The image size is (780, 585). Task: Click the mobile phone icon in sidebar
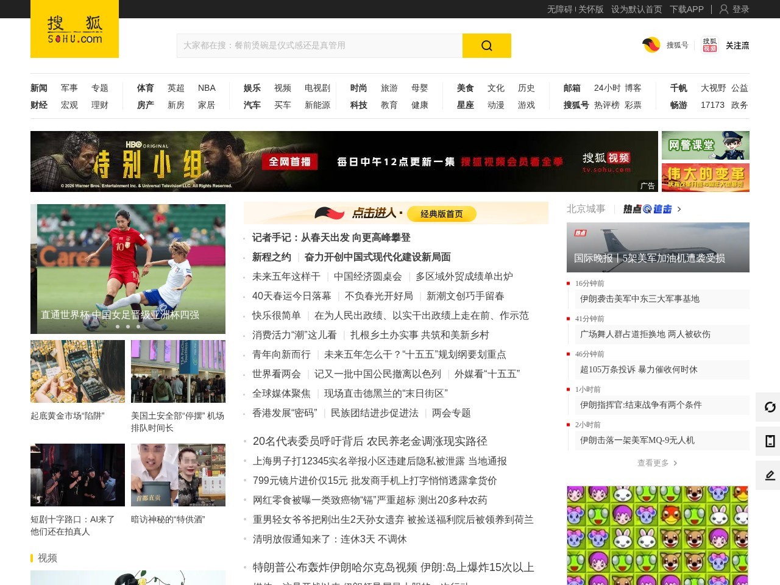pos(770,441)
